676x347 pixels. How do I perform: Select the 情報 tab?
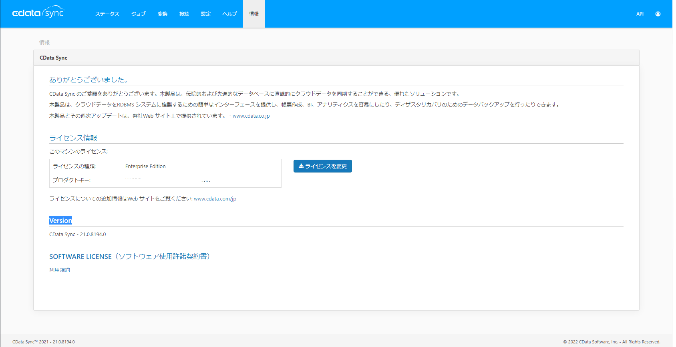pyautogui.click(x=254, y=14)
